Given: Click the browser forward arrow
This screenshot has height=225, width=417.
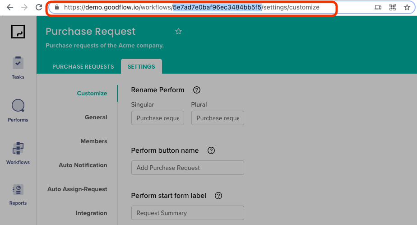Looking at the screenshot, I should click(24, 7).
